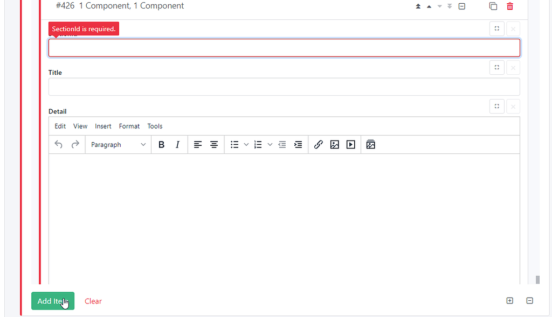
Task: Undo the last change in the editor
Action: tap(59, 144)
